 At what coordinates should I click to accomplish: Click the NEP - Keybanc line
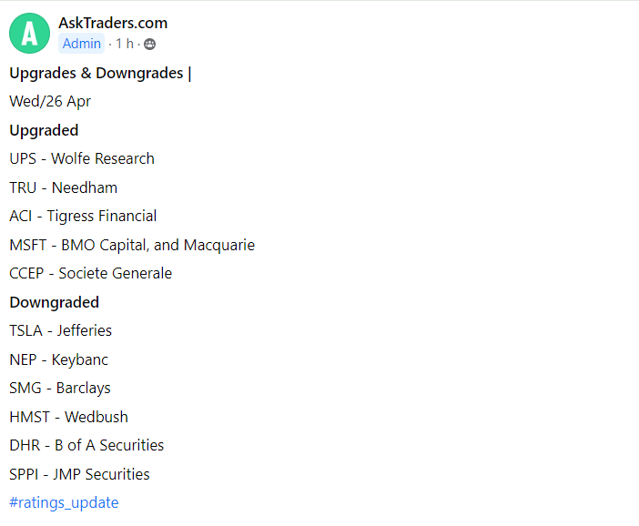pos(58,359)
